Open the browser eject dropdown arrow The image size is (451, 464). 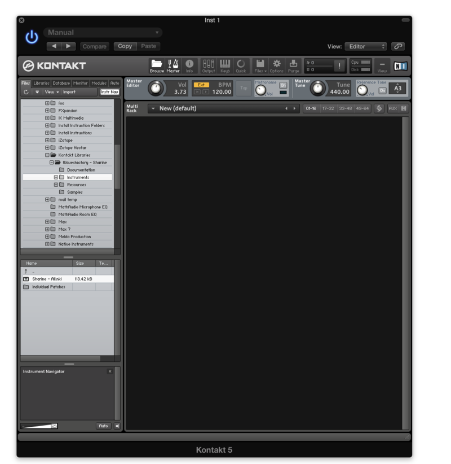[x=37, y=92]
